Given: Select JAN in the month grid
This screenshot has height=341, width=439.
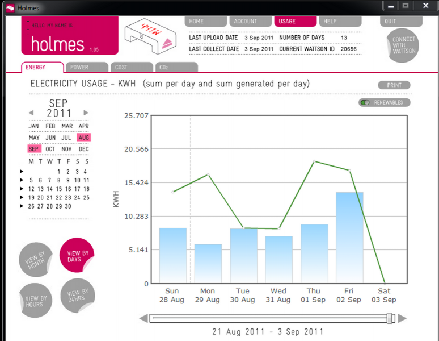Looking at the screenshot, I should click(x=34, y=126).
